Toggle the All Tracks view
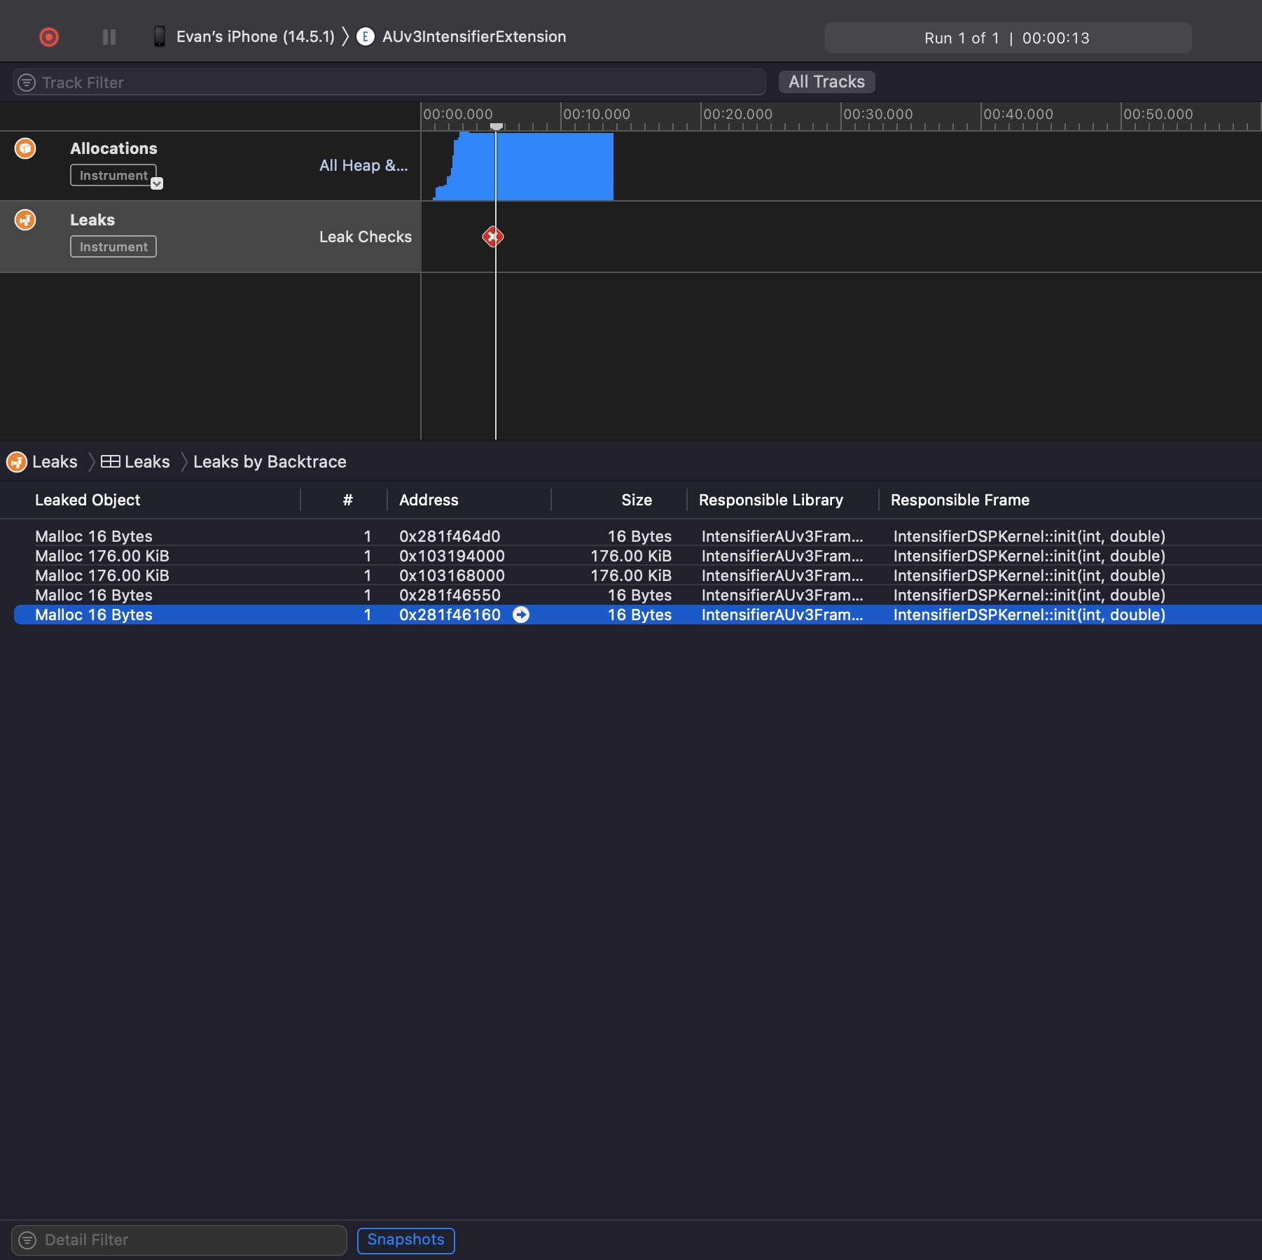 pos(826,82)
